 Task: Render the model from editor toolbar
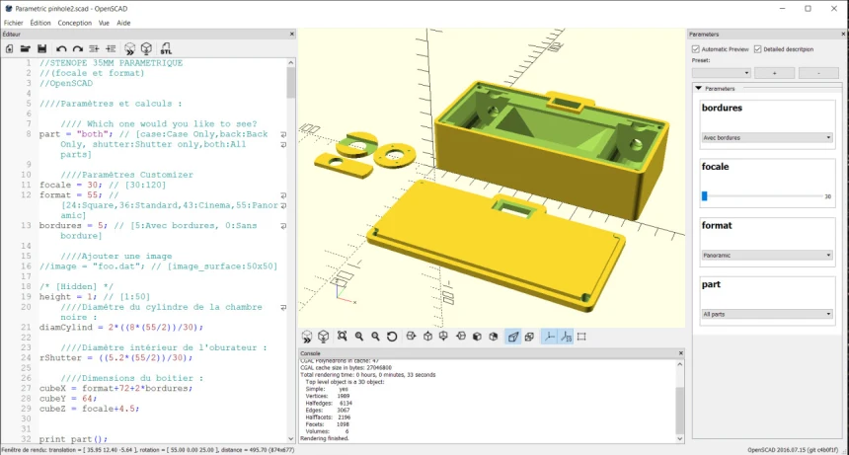pos(146,48)
